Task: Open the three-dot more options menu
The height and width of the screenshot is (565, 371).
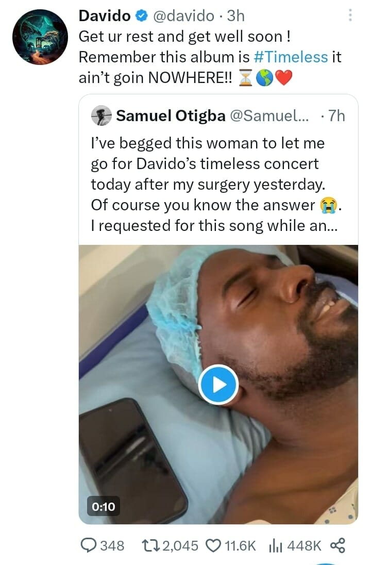Action: pyautogui.click(x=350, y=15)
